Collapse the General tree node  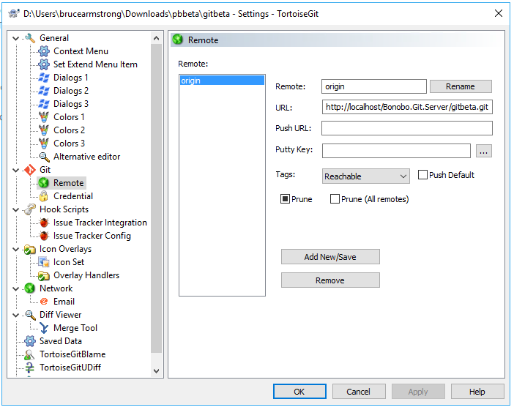[x=15, y=38]
